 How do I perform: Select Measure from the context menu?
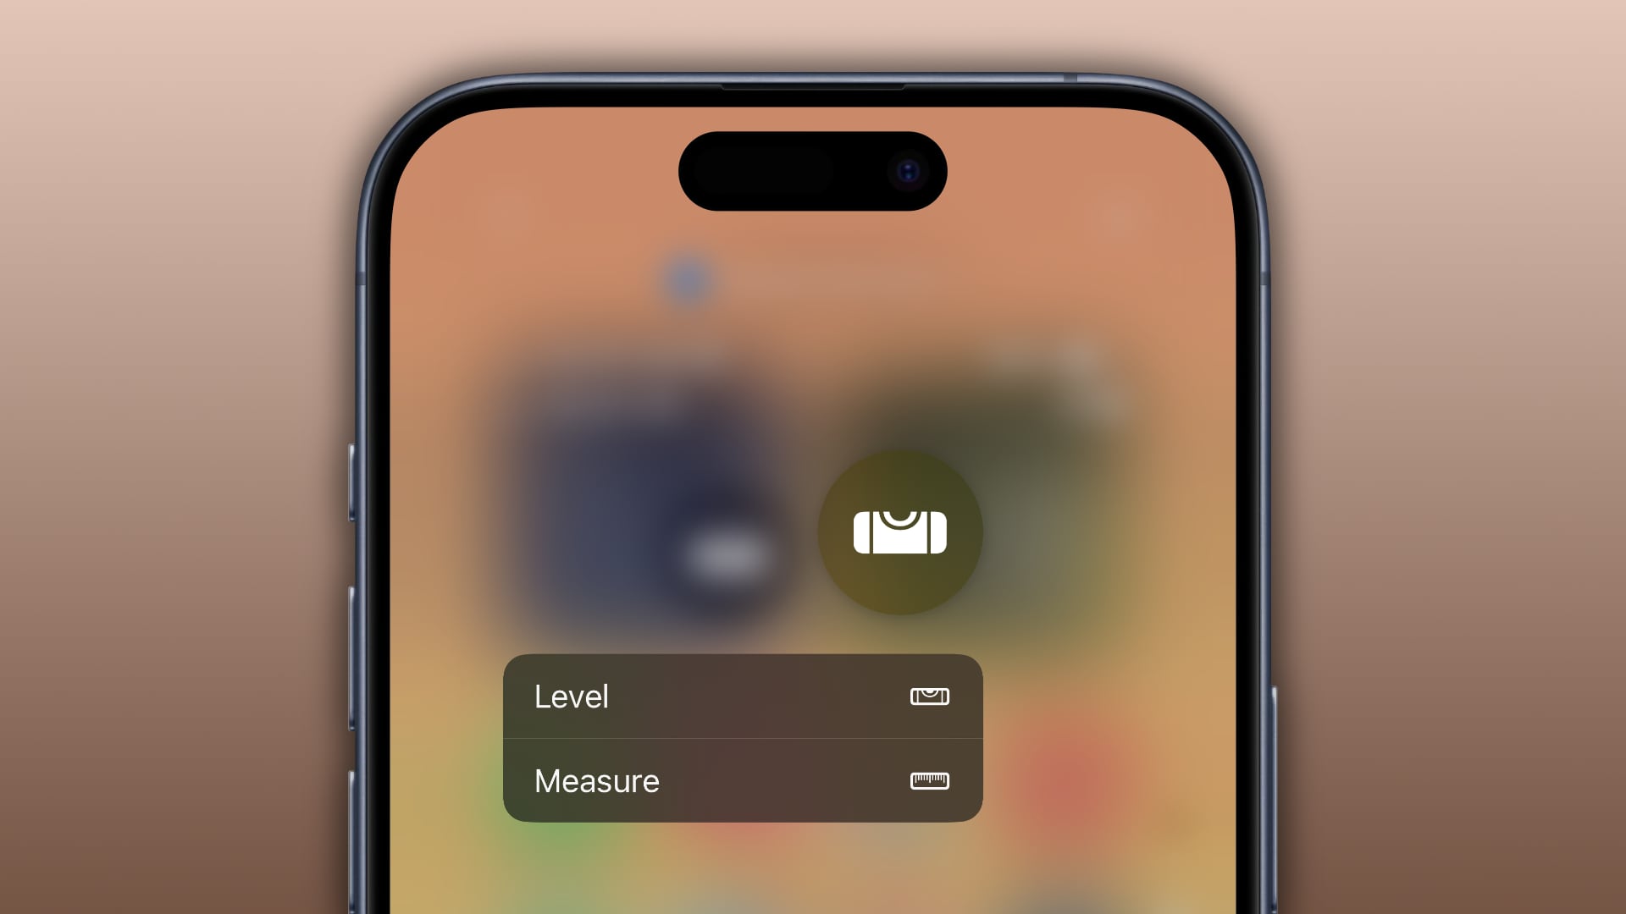740,779
